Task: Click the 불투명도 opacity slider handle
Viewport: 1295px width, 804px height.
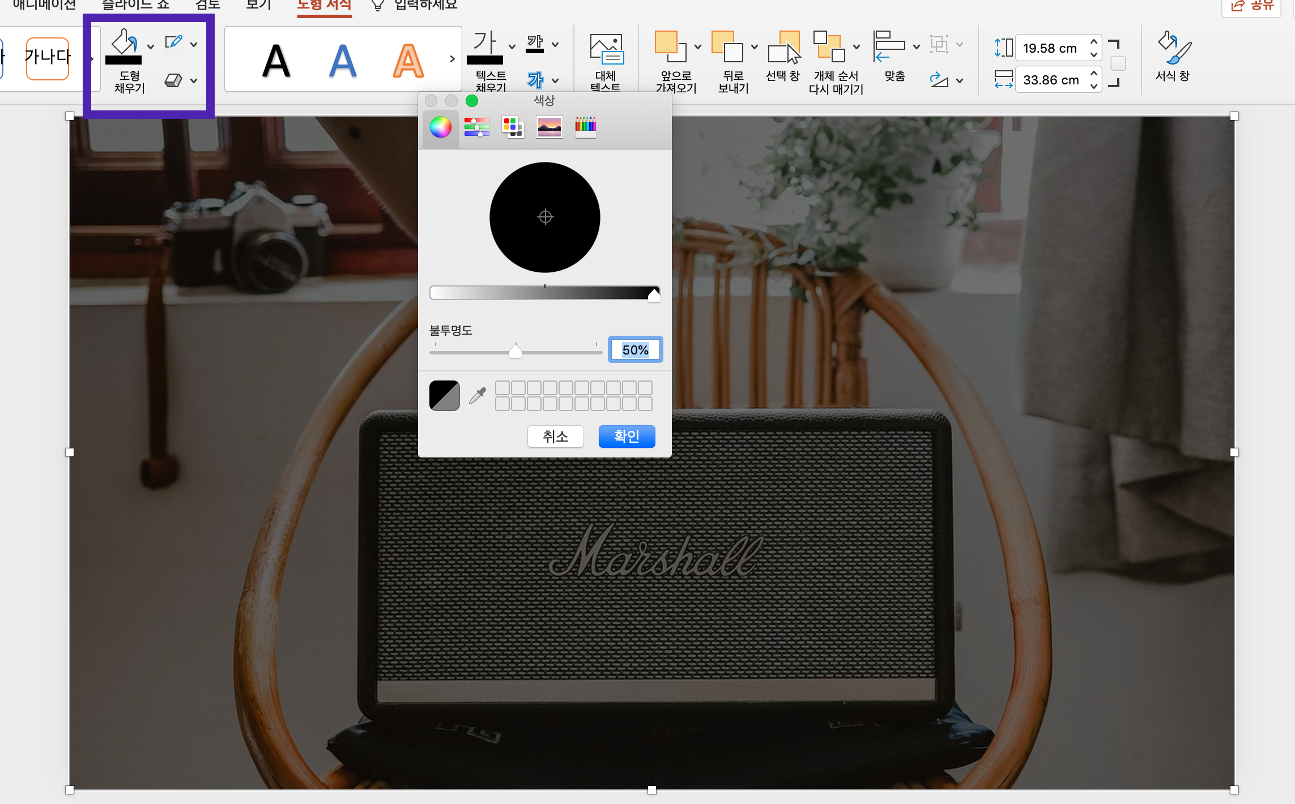Action: tap(515, 352)
